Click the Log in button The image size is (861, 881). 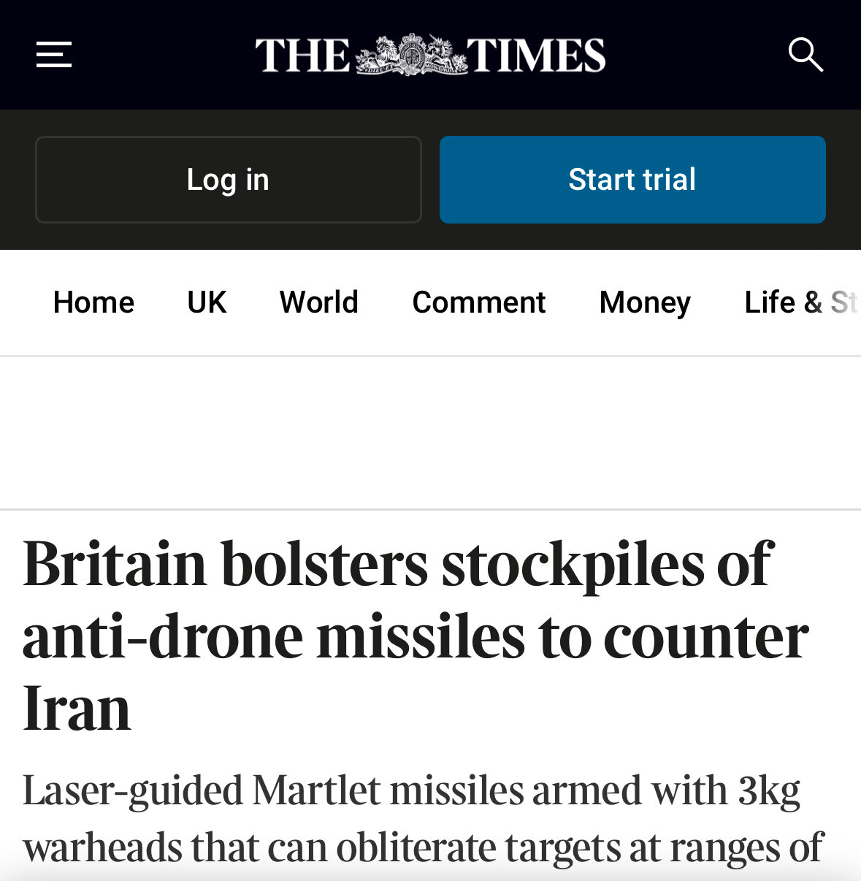tap(229, 180)
